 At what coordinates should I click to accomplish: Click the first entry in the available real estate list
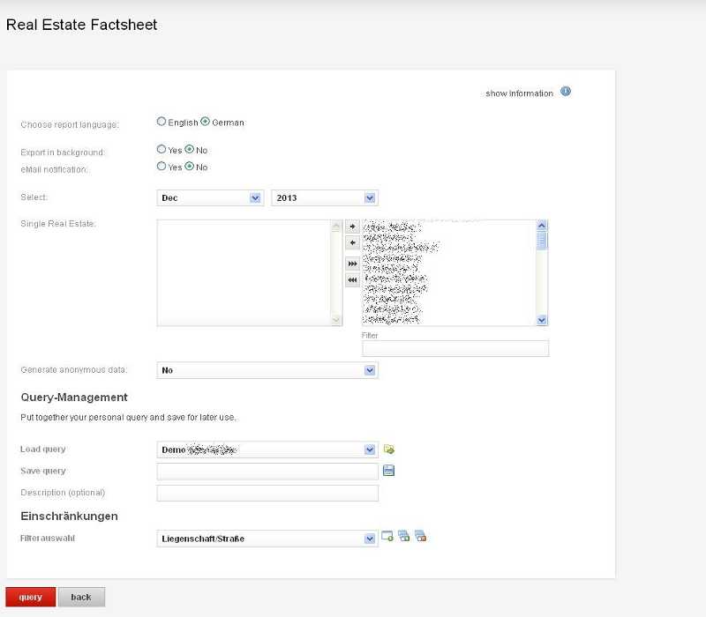click(392, 227)
